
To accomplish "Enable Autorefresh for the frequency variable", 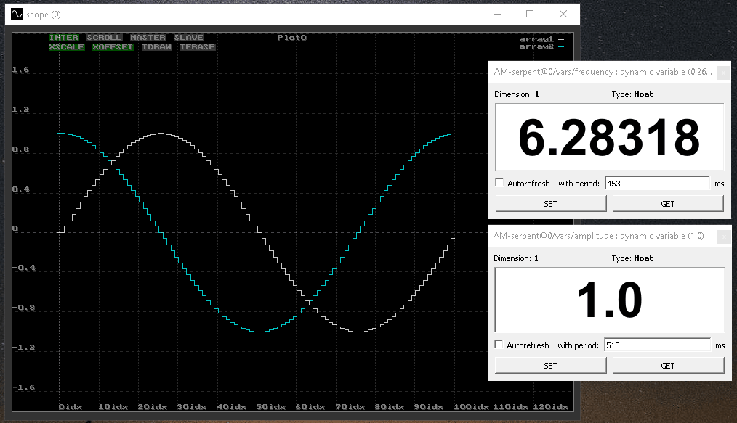I will click(x=500, y=182).
